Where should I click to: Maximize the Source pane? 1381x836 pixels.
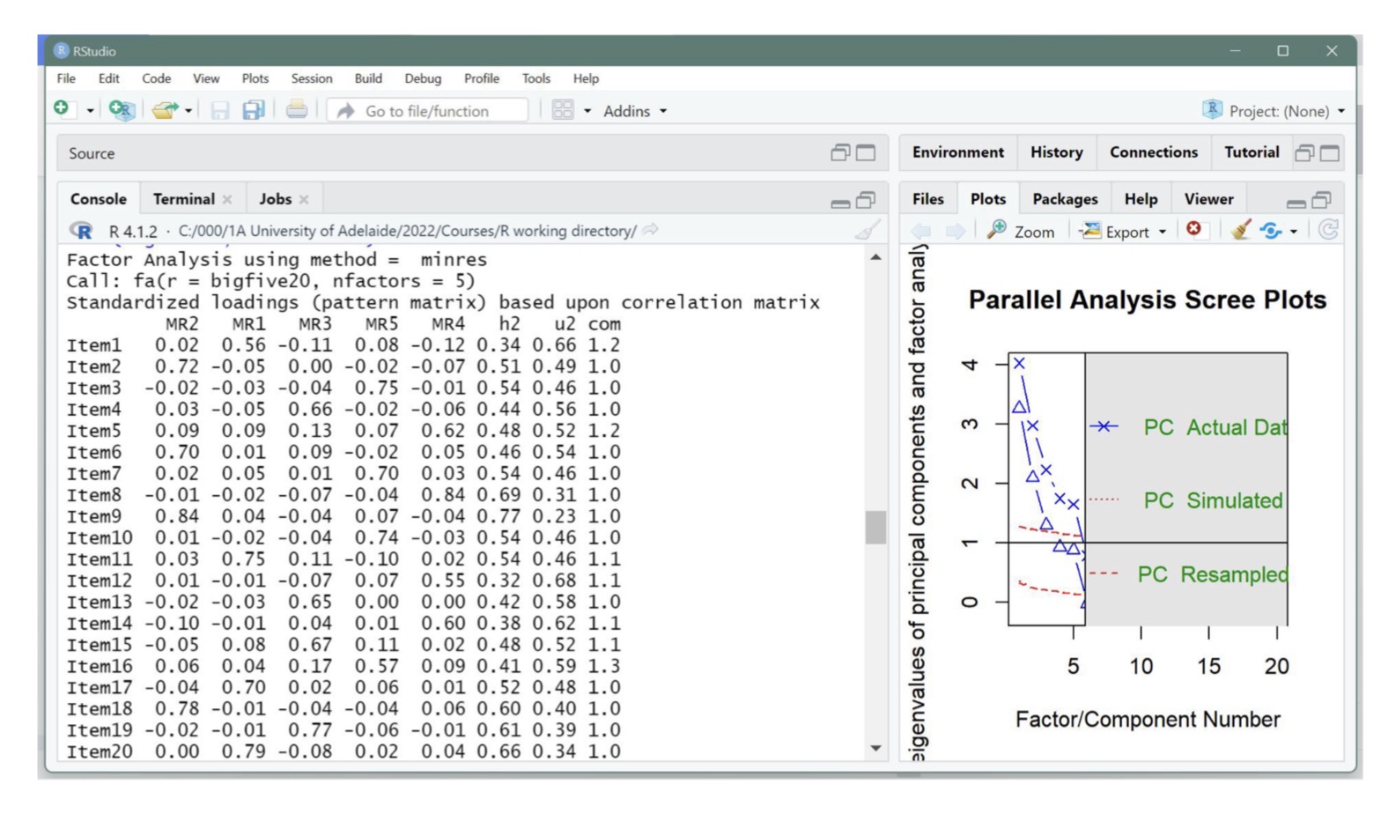coord(867,153)
